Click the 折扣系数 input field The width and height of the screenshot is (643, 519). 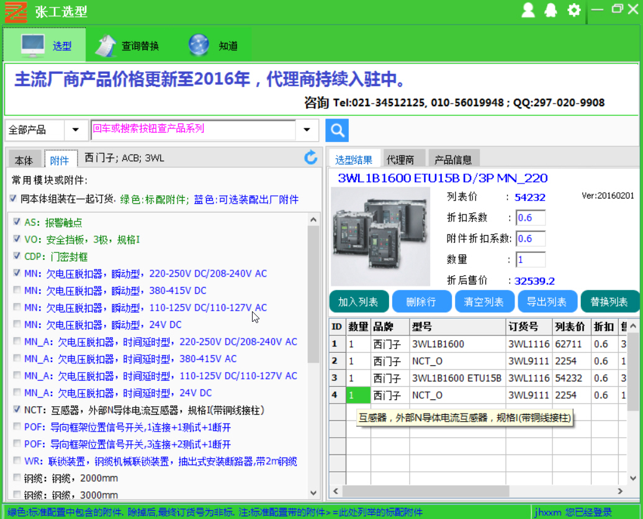[x=530, y=218]
